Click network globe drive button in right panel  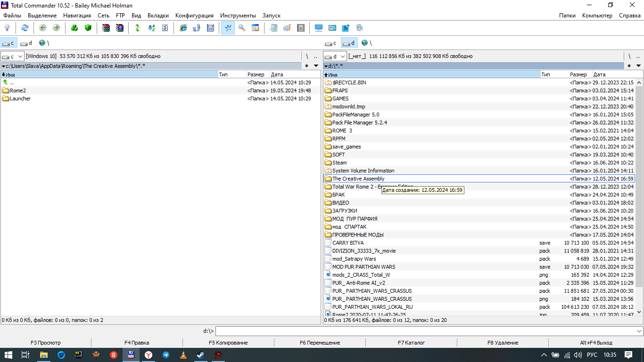pos(367,43)
